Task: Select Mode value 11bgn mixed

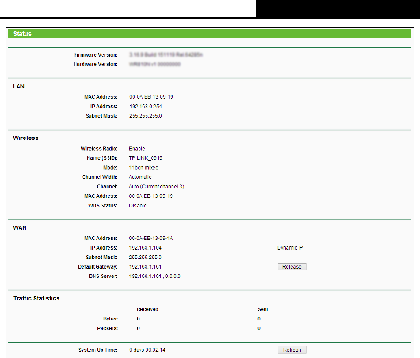Action: pos(144,168)
